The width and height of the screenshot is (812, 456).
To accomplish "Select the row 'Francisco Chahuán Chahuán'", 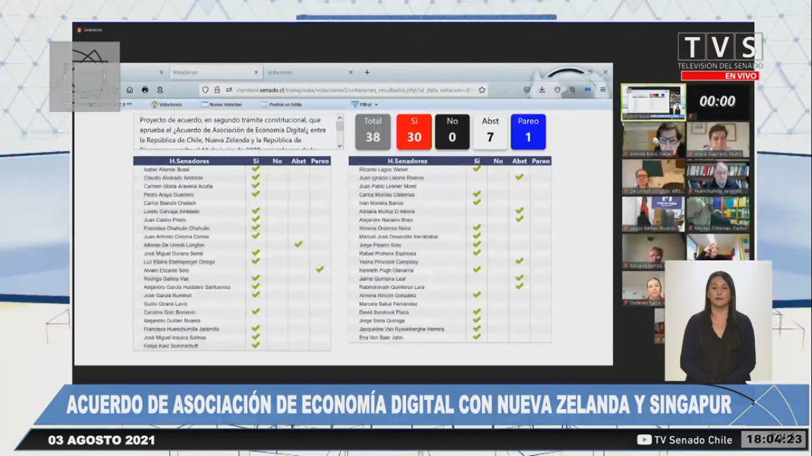I will pos(232,228).
